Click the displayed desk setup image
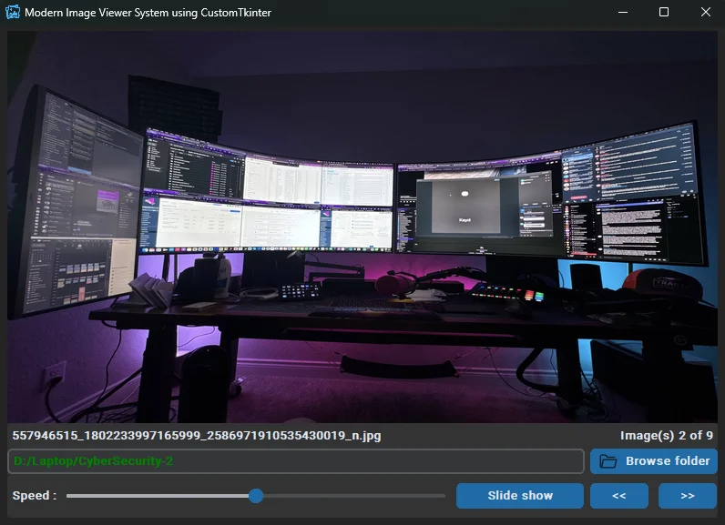The image size is (725, 525). 362,227
